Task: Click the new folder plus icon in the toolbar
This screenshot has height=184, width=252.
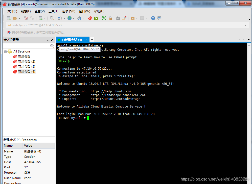Action: click(133, 18)
